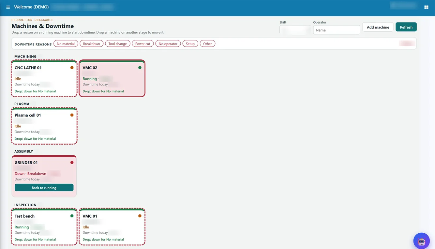Click the VMC 01 status dot
435x249 pixels.
point(140,216)
